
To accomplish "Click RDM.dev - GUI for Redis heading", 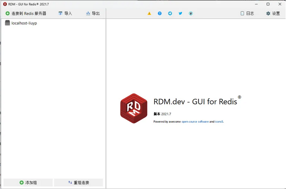I will [x=197, y=101].
